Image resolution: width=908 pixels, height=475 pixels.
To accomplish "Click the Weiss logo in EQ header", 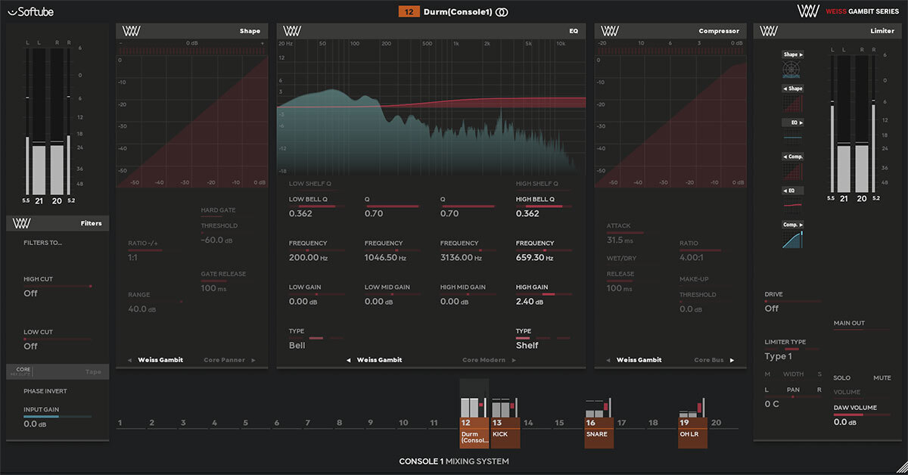I will click(291, 31).
